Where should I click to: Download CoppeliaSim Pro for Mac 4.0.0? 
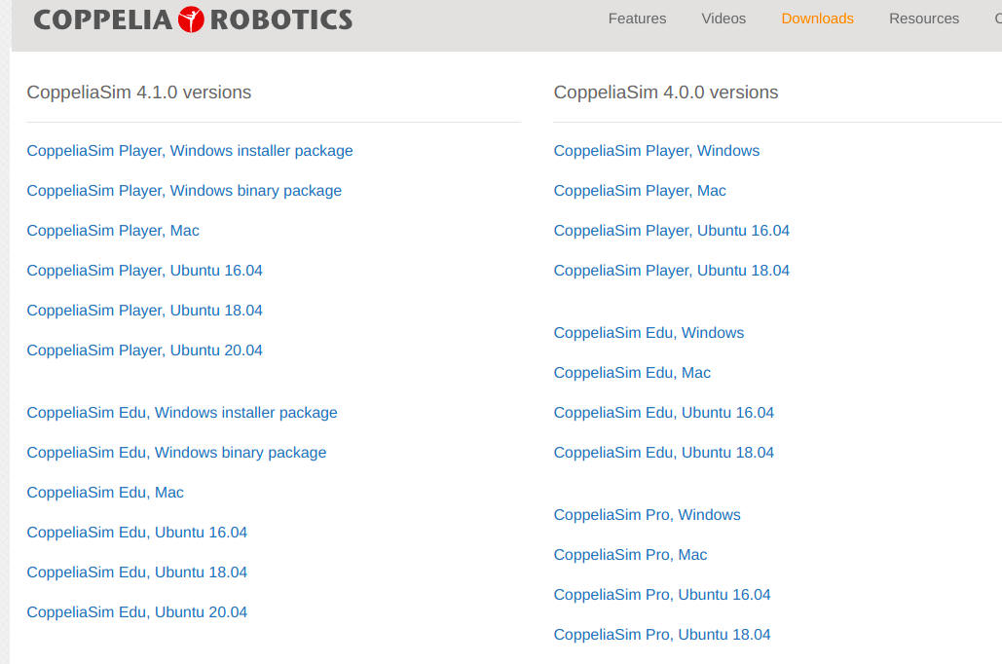(629, 555)
